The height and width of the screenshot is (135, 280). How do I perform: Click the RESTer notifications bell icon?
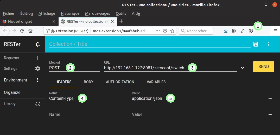click(38, 44)
